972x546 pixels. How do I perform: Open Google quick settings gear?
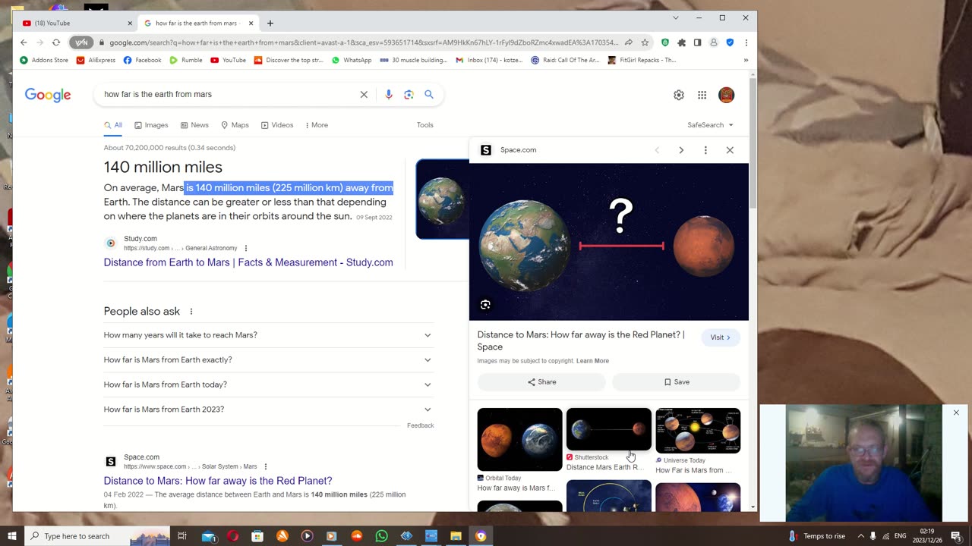coord(679,95)
